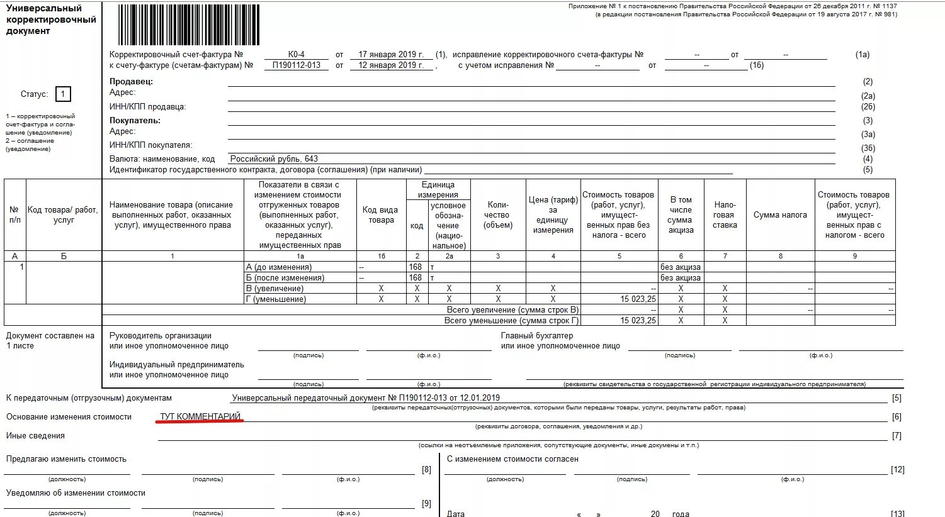Select the currency value "Российский рубль, 643"
The image size is (945, 517).
coord(274,159)
